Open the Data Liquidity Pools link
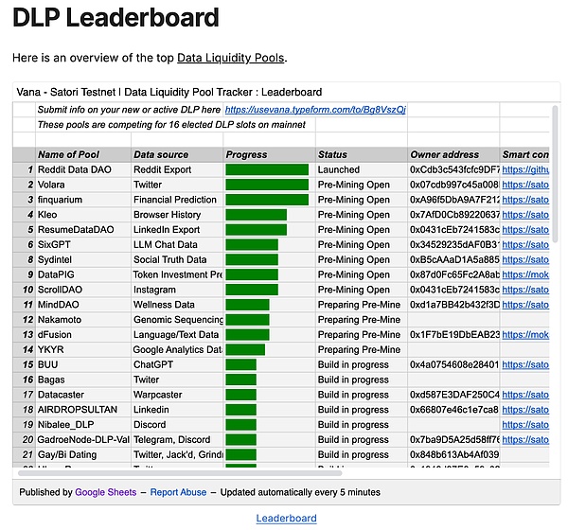Viewport: 568px width, 530px height. [230, 58]
